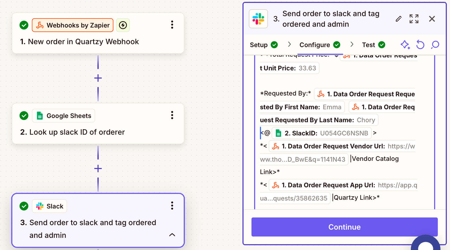Click the SlackID U054GC6NSNB pill

(322, 133)
